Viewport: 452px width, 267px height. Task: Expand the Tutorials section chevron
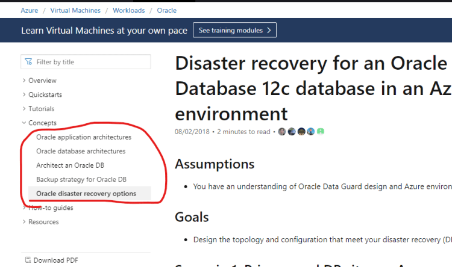pos(24,109)
